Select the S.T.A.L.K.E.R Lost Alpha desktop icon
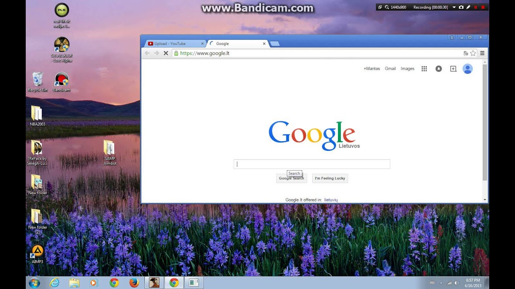The height and width of the screenshot is (289, 515). tap(62, 50)
